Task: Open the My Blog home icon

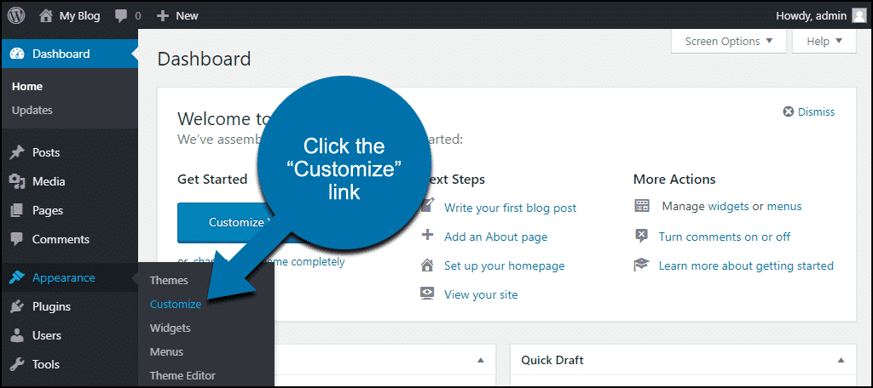Action: coord(46,15)
